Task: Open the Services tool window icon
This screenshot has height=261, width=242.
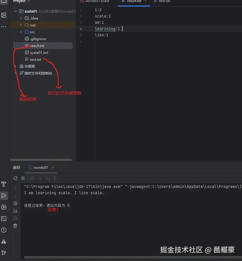Action: point(4,207)
